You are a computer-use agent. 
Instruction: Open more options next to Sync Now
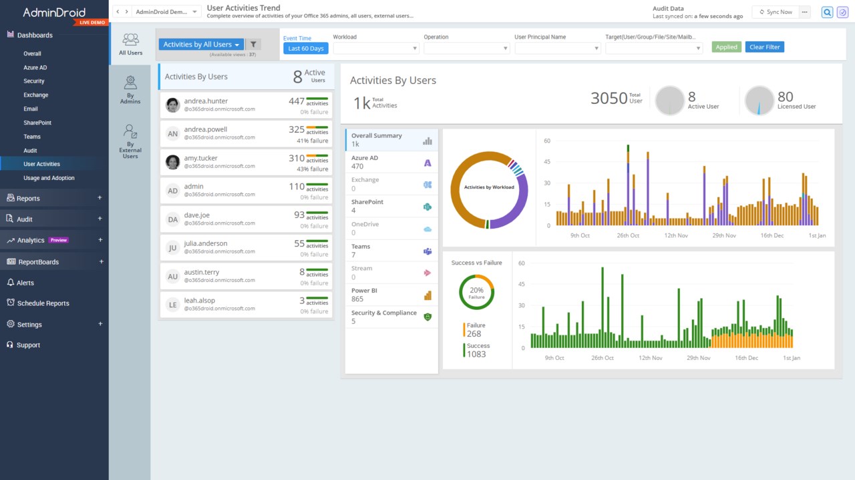point(805,12)
